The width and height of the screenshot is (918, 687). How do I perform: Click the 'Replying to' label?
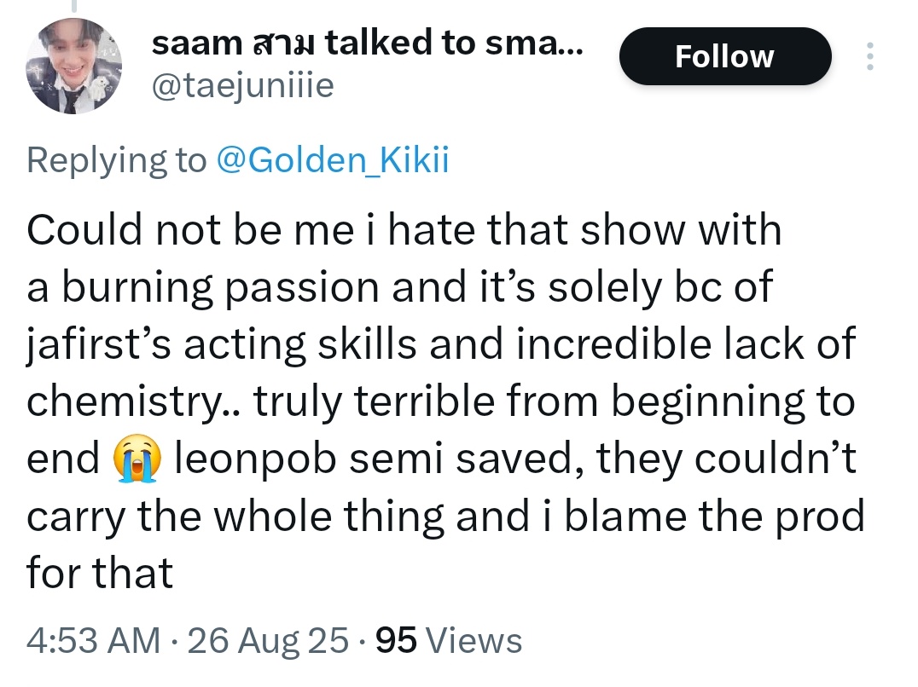point(116,159)
